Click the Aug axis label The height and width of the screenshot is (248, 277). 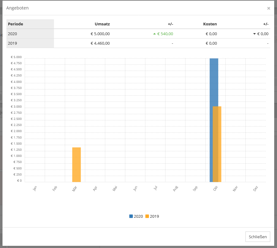175,189
